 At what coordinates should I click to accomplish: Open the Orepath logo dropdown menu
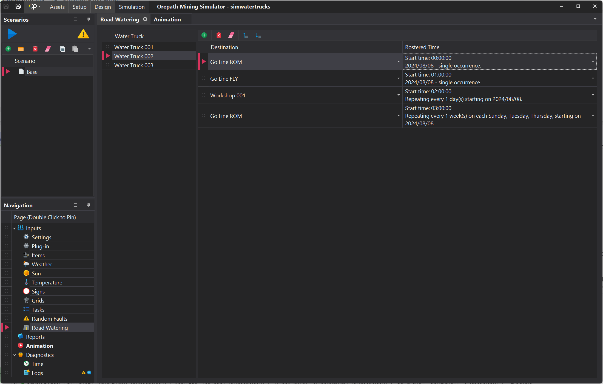pos(35,7)
